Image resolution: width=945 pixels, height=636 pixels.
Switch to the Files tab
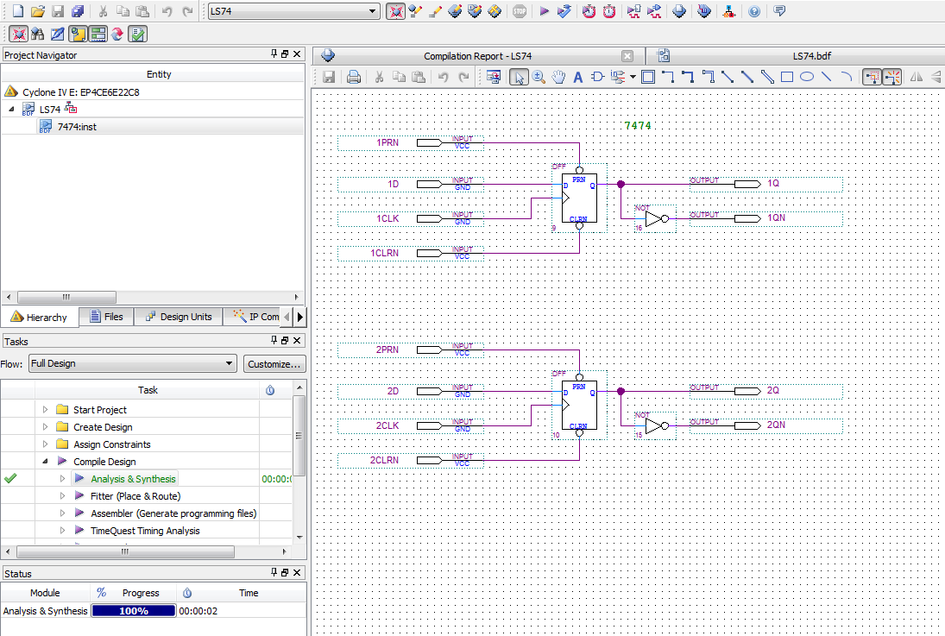(106, 317)
